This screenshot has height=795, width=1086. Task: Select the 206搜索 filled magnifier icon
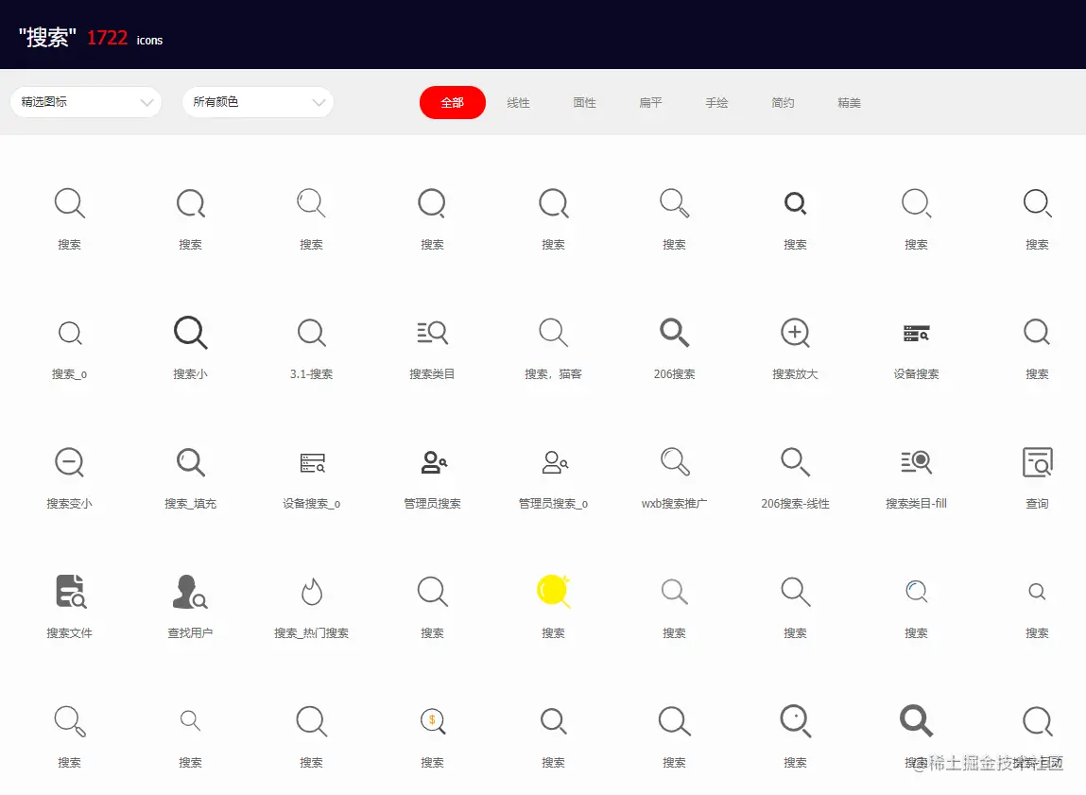(675, 333)
